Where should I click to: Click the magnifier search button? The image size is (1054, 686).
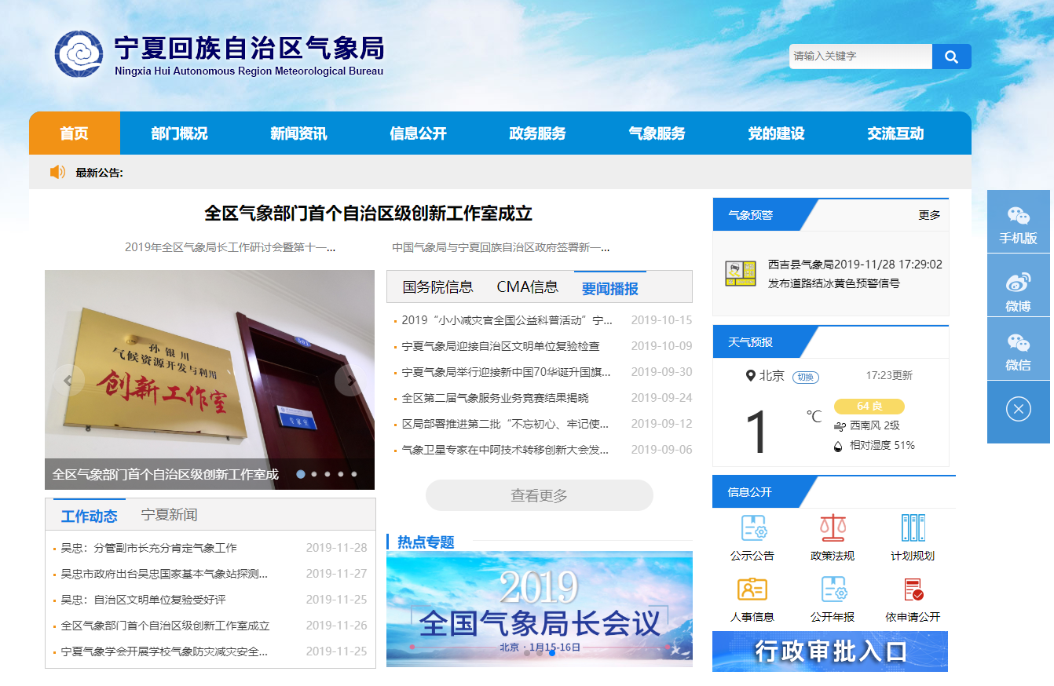951,57
